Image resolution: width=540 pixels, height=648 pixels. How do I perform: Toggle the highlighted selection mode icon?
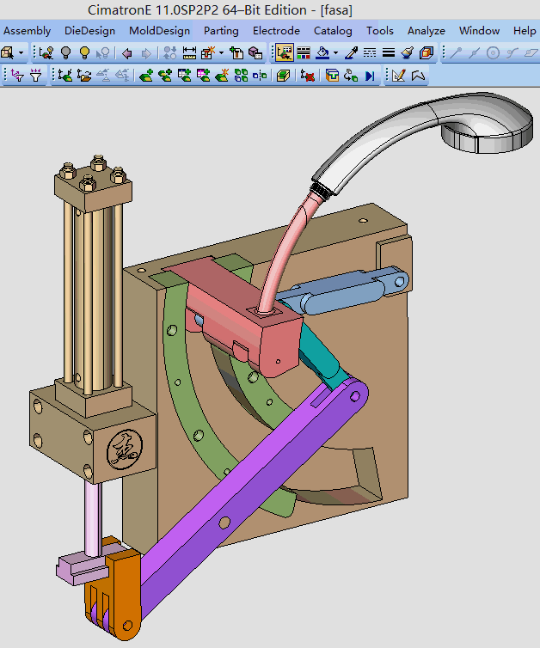click(285, 53)
